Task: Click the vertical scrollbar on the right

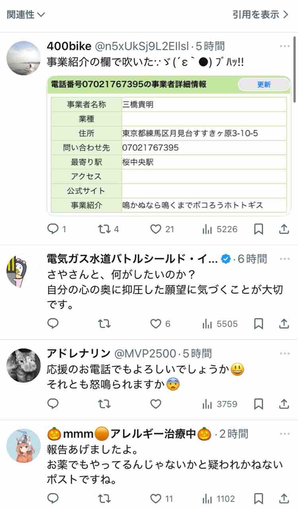Action: coord(294,70)
